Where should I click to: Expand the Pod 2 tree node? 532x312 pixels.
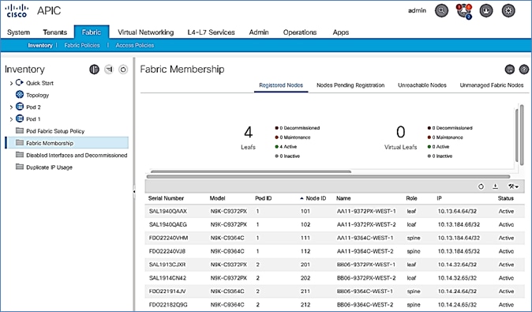pos(11,107)
